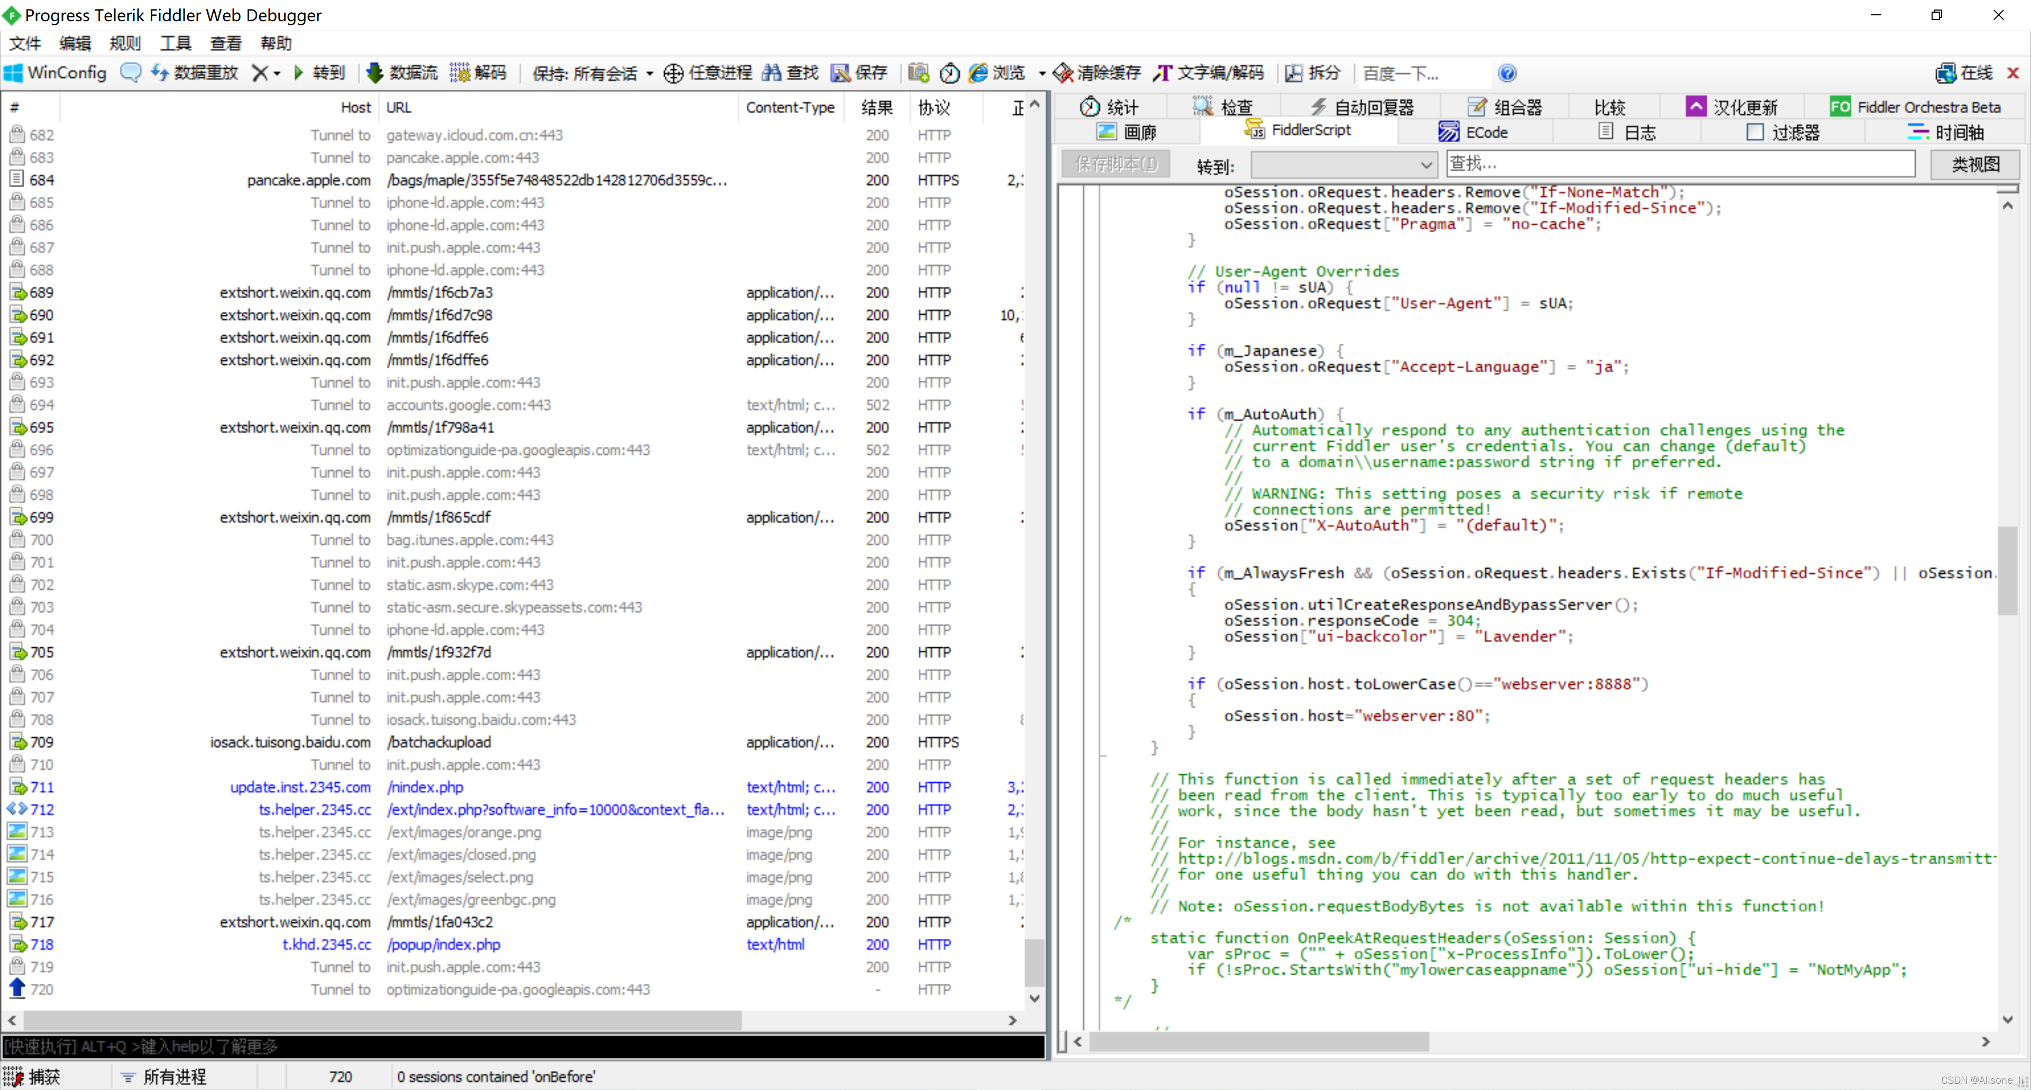Open the 编辑 menu
Viewport: 2031px width, 1090px height.
click(75, 43)
